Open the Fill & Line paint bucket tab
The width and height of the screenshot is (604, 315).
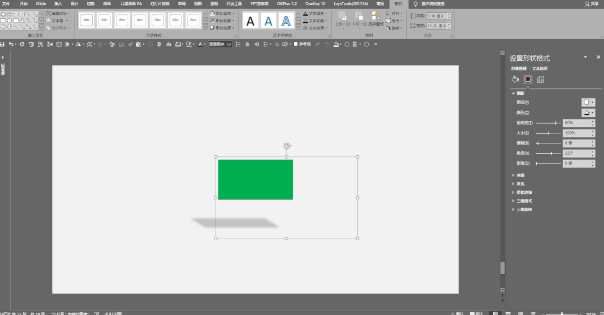pos(516,79)
